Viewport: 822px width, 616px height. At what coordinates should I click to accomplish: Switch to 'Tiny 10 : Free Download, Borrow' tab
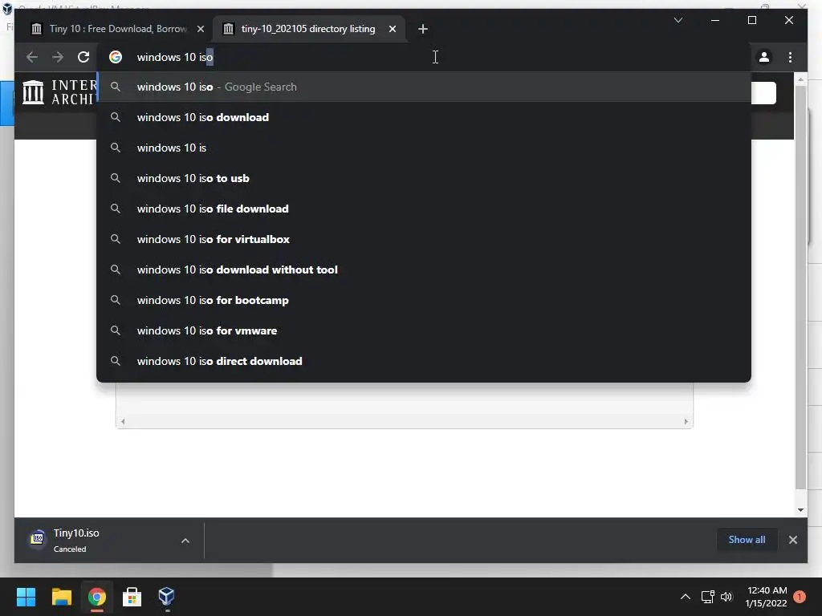point(118,29)
